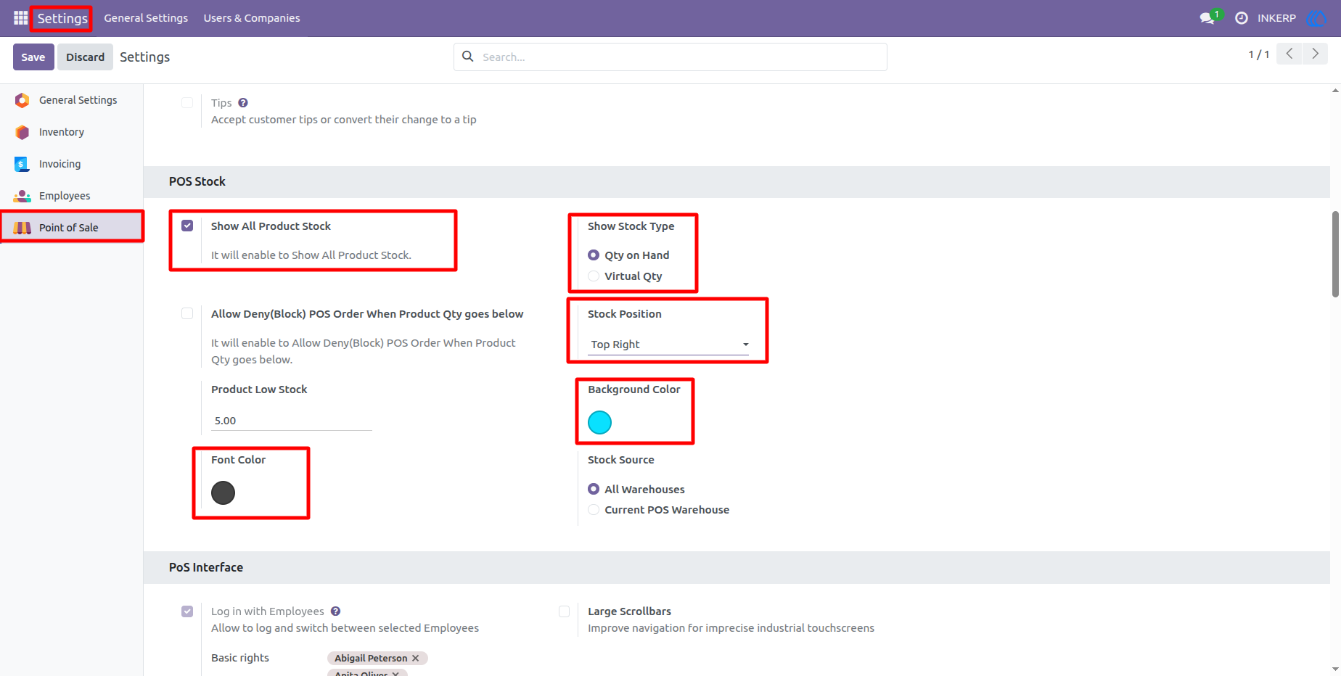Go to the next record arrow
This screenshot has height=676, width=1341.
(1315, 54)
